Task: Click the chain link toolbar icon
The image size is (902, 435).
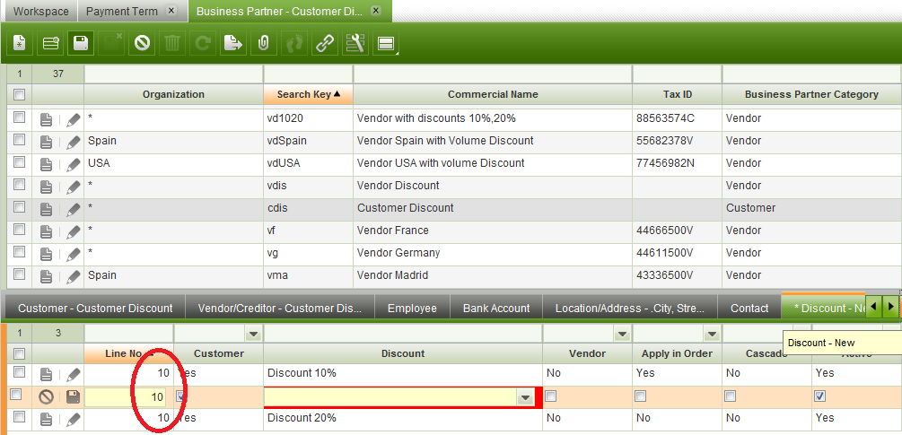Action: (324, 43)
